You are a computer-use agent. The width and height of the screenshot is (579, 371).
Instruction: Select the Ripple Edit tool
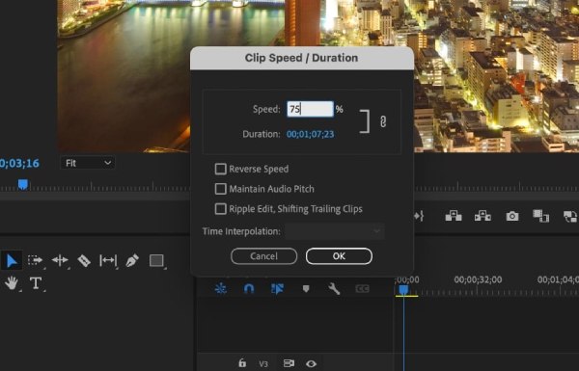[x=60, y=260]
